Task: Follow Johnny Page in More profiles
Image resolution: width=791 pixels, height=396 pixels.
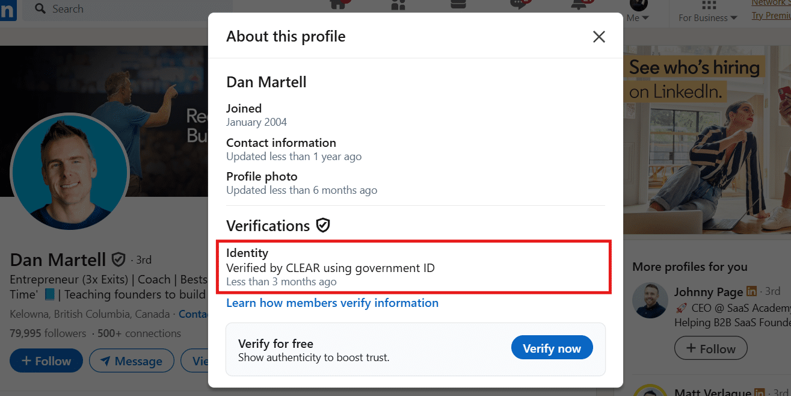Action: pyautogui.click(x=710, y=348)
